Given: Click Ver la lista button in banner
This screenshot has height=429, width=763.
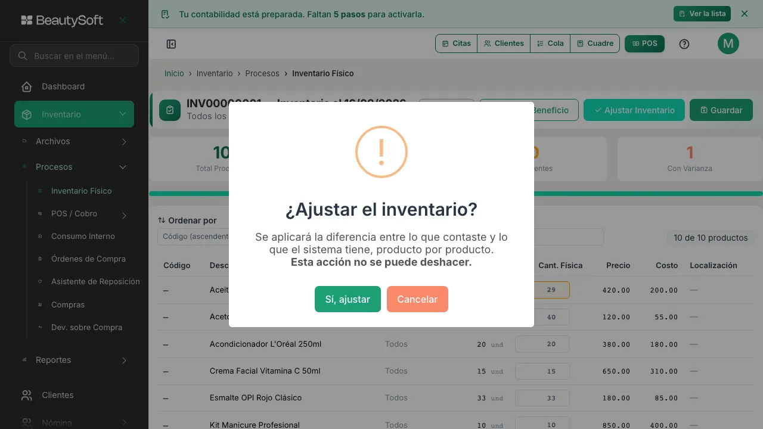Looking at the screenshot, I should (702, 14).
